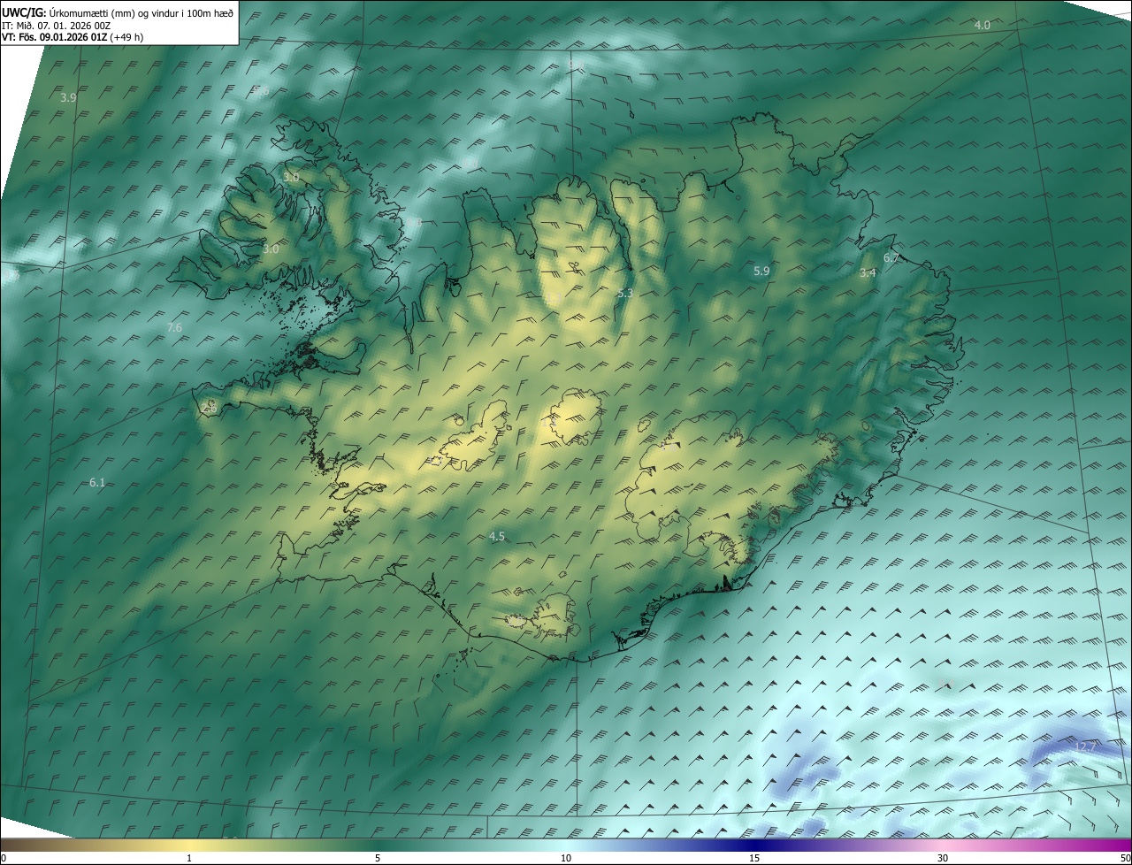This screenshot has height=865, width=1132.
Task: Click the color scale tick label 0
Action: pyautogui.click(x=4, y=859)
